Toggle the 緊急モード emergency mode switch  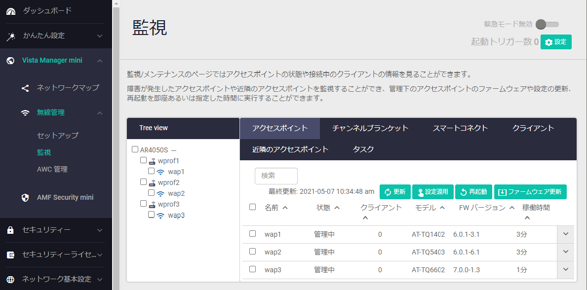[x=547, y=24]
